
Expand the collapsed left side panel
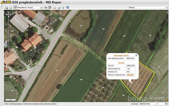[2, 8]
